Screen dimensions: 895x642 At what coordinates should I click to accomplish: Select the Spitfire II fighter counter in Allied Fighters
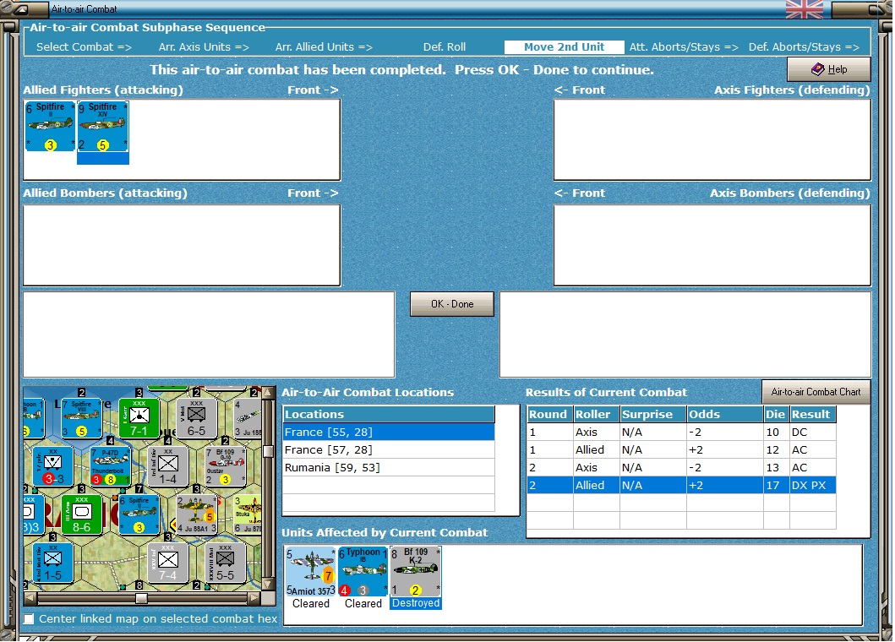pyautogui.click(x=50, y=126)
